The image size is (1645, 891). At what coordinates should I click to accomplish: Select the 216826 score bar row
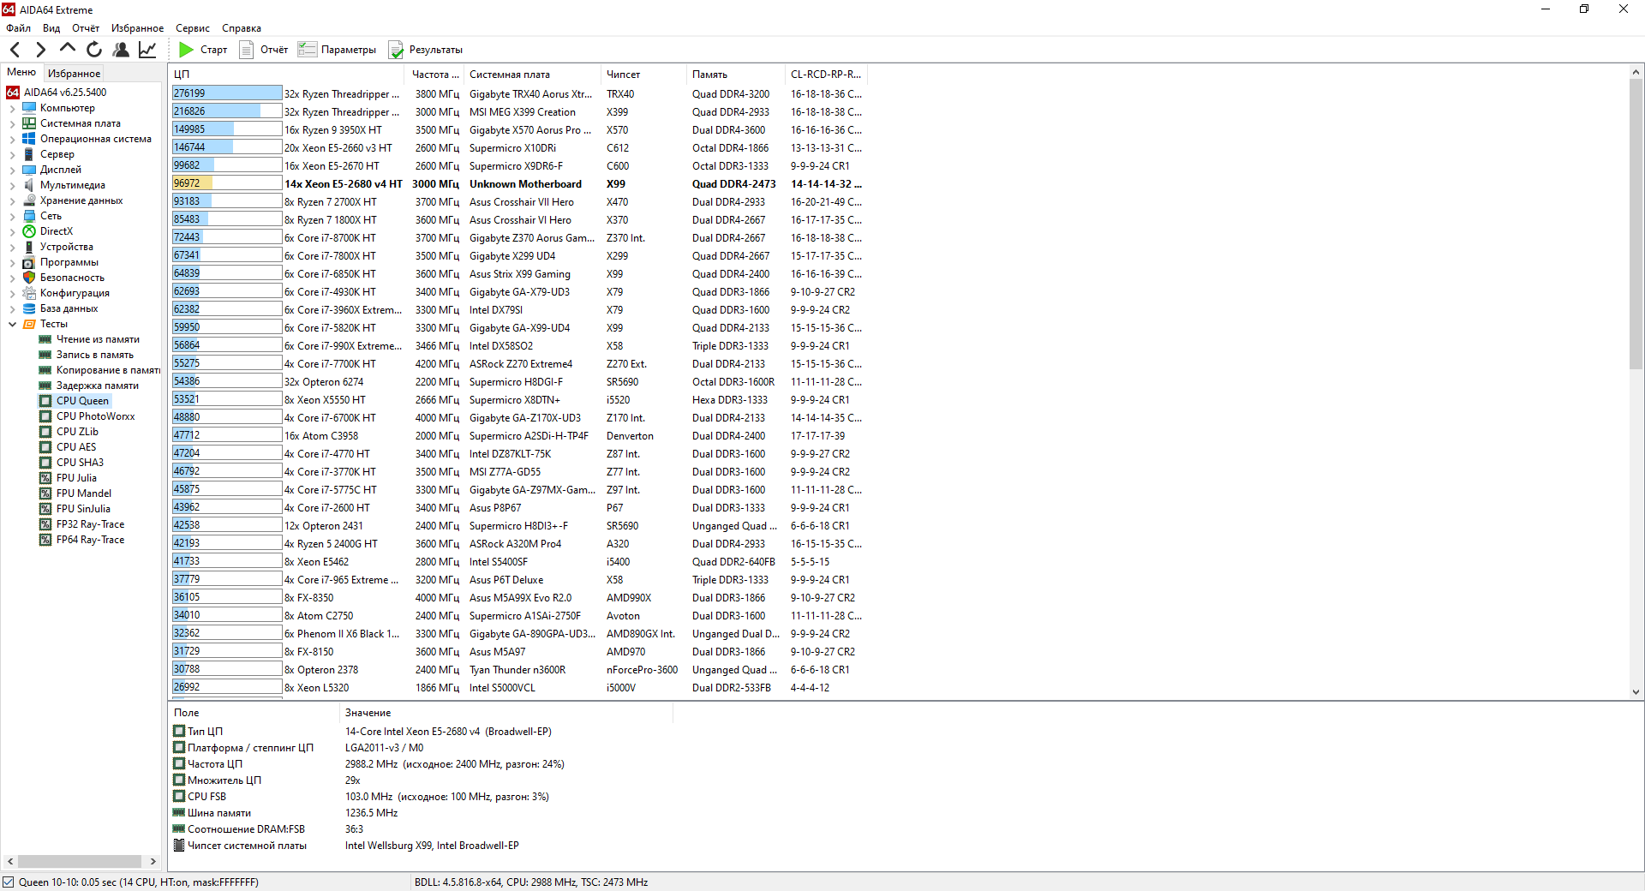(x=227, y=111)
